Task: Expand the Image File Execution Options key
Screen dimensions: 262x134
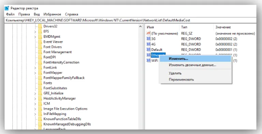Action: (x=35, y=109)
